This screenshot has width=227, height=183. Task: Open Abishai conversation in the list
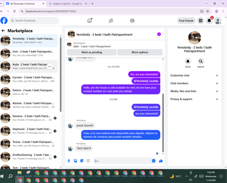[x=29, y=105]
